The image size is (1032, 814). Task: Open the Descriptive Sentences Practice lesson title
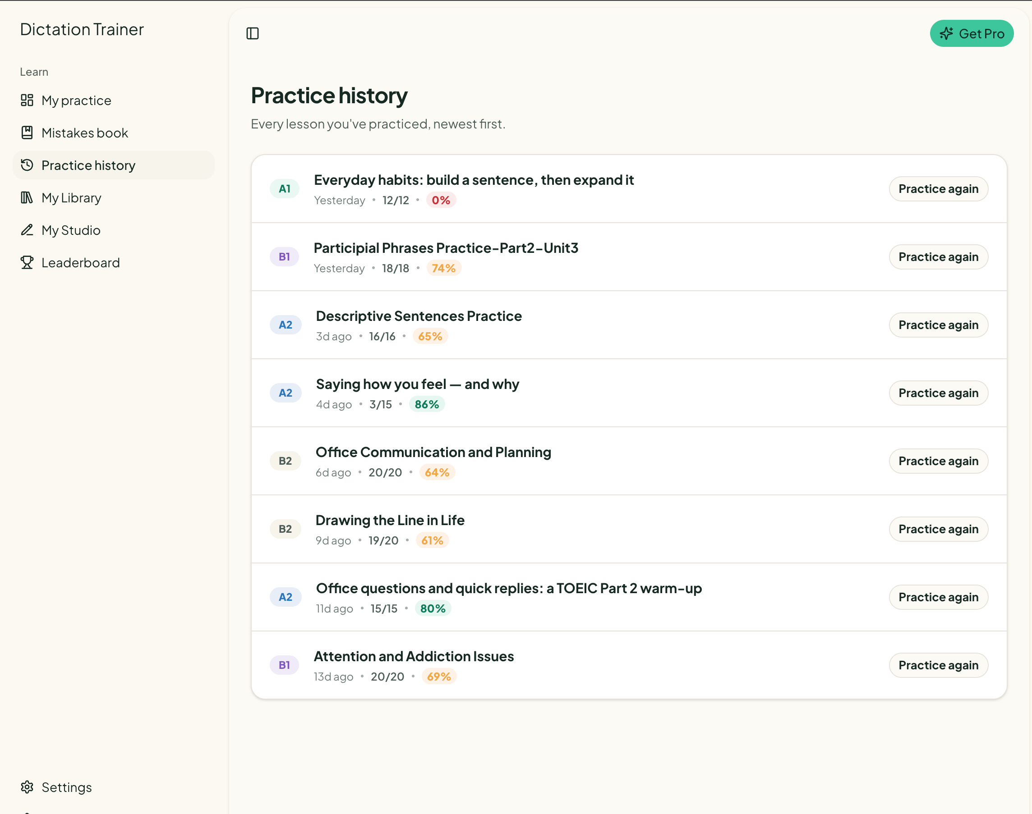[x=419, y=316]
